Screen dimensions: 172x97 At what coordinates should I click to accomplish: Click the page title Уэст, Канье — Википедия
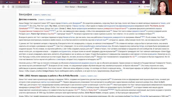pos(76,7)
